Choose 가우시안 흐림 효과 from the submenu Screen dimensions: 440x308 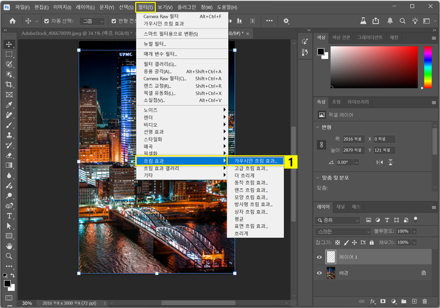(x=255, y=160)
